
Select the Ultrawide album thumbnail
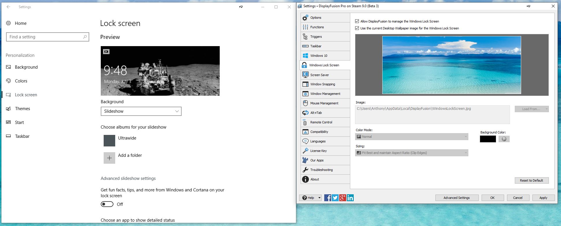tap(109, 141)
